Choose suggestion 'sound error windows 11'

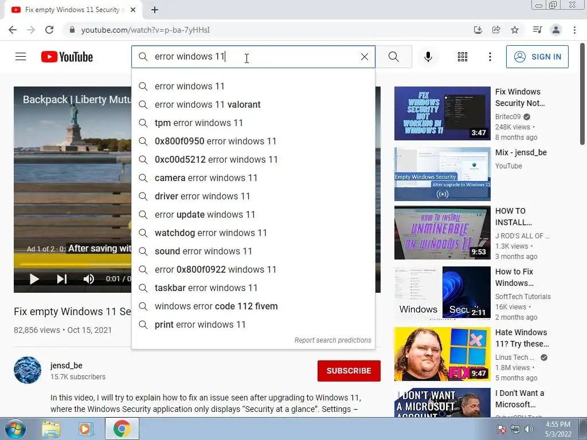(253, 251)
